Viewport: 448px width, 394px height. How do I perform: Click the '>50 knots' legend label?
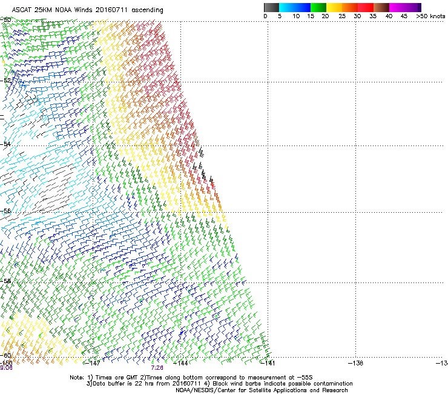point(430,16)
